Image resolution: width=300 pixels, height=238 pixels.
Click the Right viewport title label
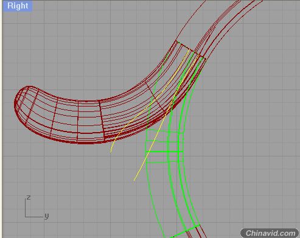[18, 5]
